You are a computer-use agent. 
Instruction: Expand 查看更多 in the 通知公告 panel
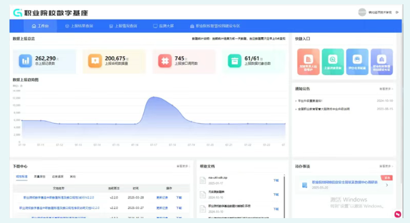coord(386,89)
